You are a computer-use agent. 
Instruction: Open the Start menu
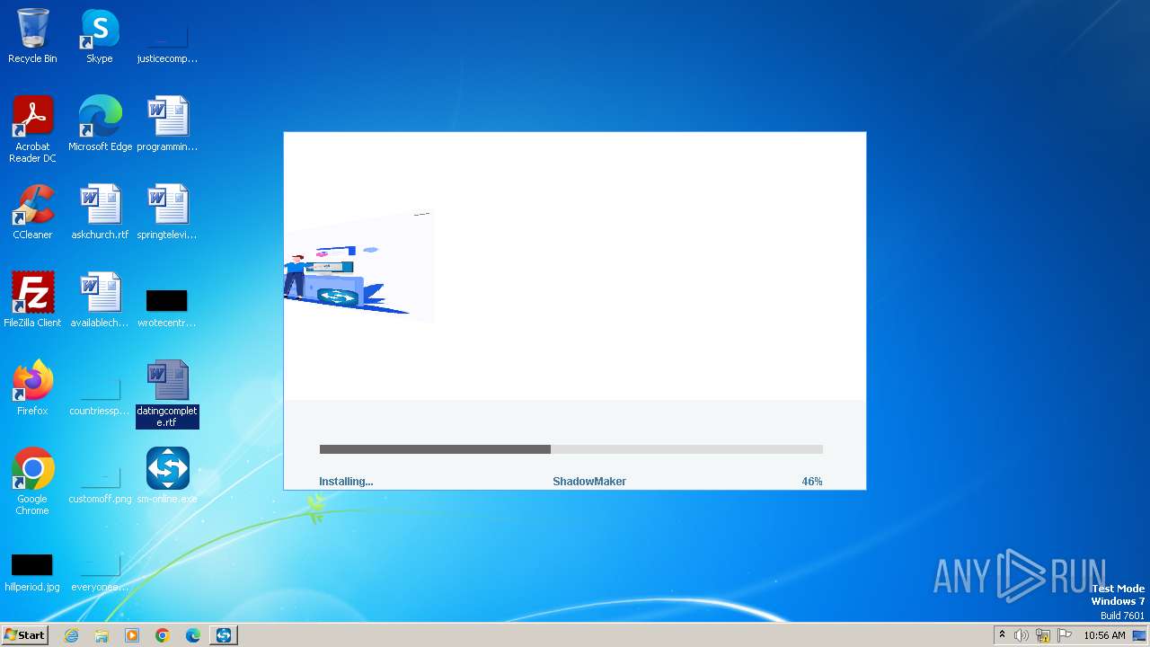point(25,635)
